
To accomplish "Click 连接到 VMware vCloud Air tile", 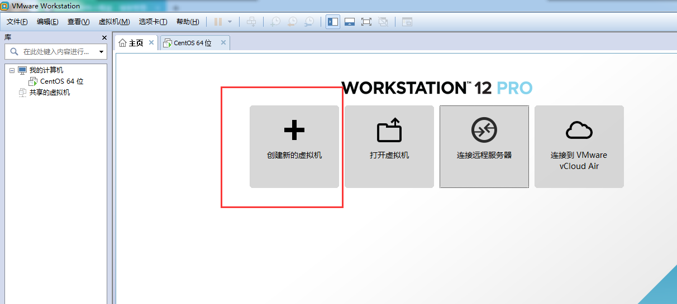I will click(579, 147).
